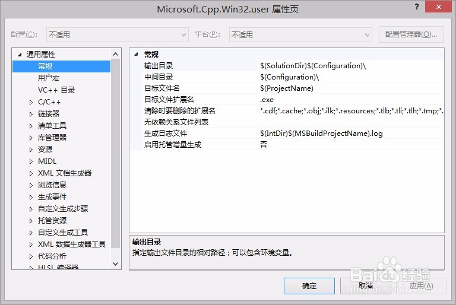The image size is (456, 305).
Task: Open the 配置 dropdown showing 不适用
Action: [118, 34]
